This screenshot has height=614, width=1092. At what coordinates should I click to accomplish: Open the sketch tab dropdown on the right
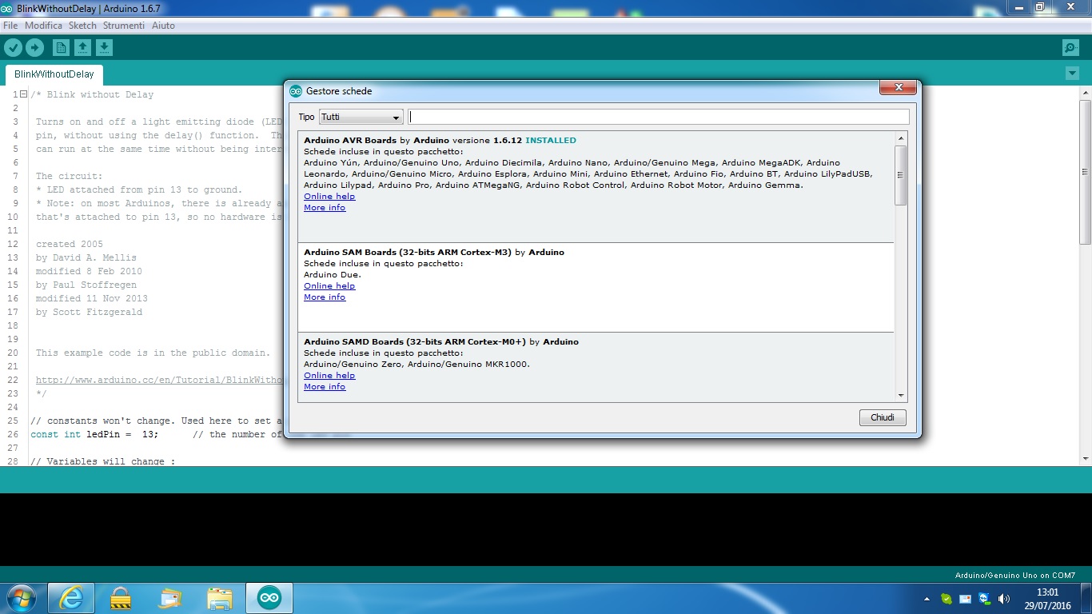click(x=1071, y=73)
